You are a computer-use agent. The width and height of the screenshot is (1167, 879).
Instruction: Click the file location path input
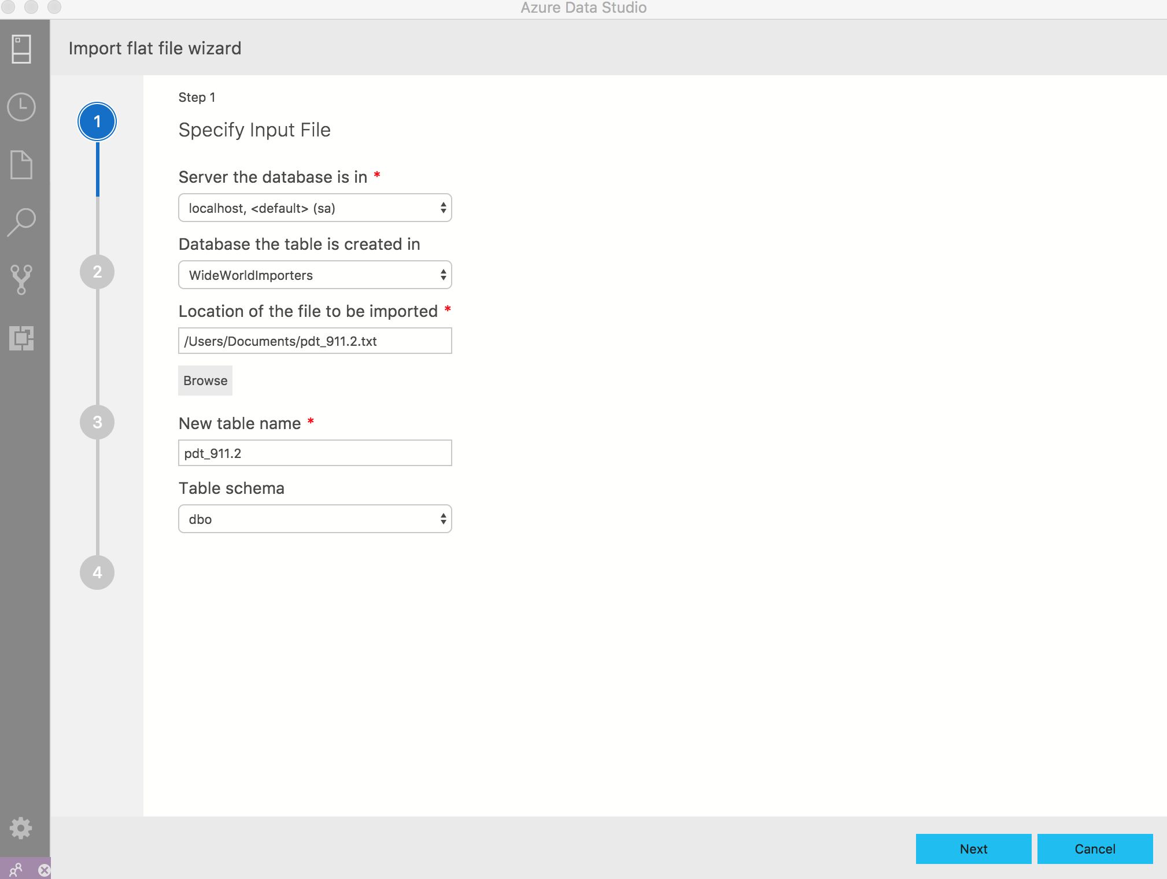tap(315, 341)
